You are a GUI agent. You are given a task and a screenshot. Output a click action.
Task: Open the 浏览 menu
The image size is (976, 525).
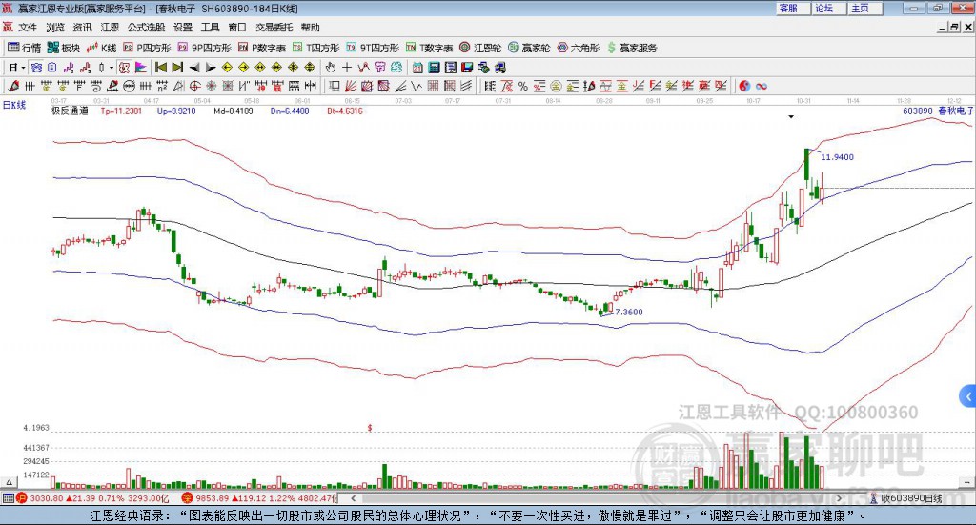click(x=55, y=28)
